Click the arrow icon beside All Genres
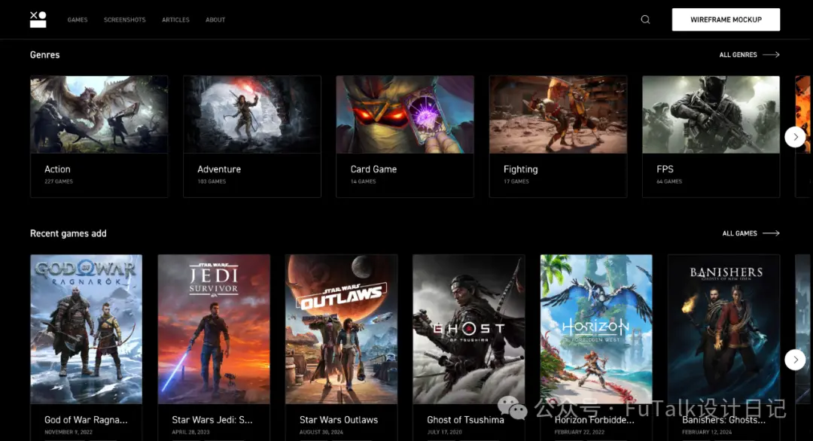813x441 pixels. click(x=771, y=54)
